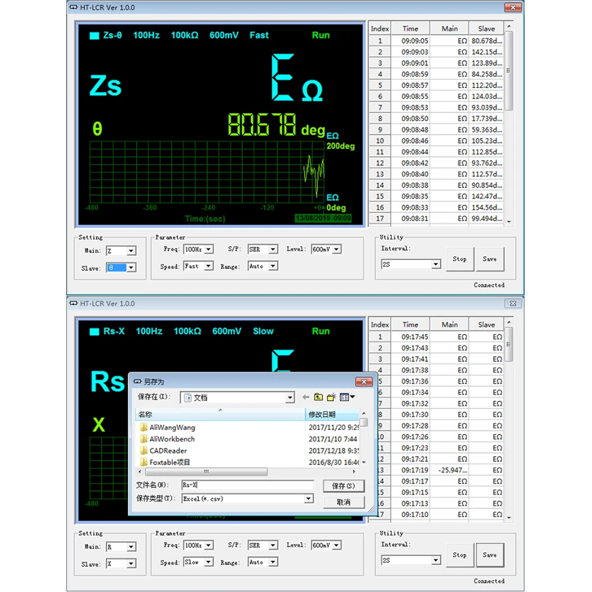Click scroll down arrow of bottom table

pos(509,517)
